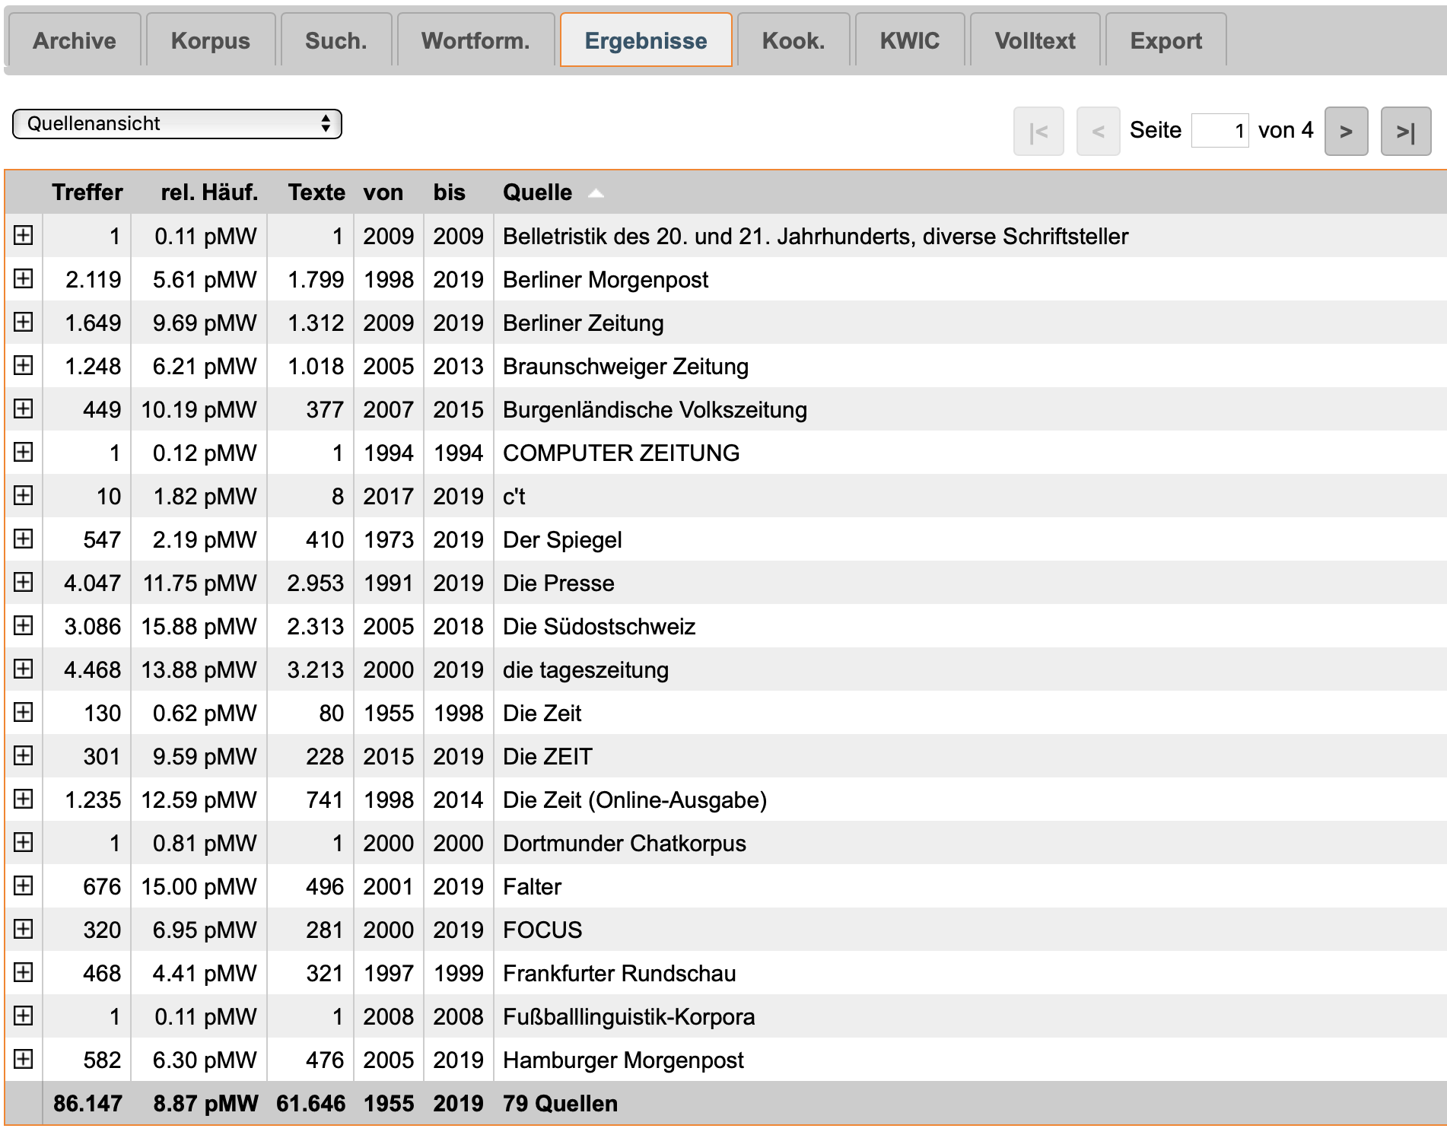Click the Berliner Morgenpost source name

pos(606,280)
